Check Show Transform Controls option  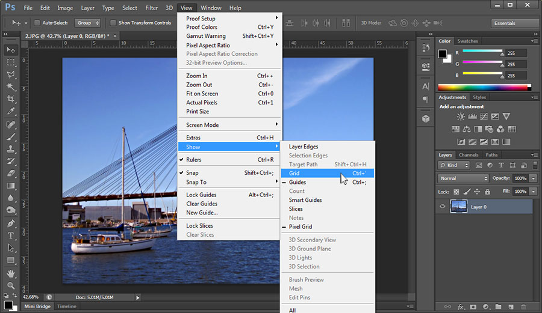(x=113, y=23)
